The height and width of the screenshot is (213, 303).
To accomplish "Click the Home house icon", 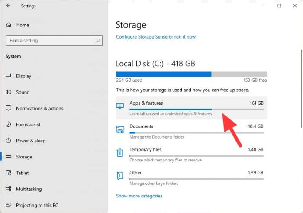I will pyautogui.click(x=9, y=25).
